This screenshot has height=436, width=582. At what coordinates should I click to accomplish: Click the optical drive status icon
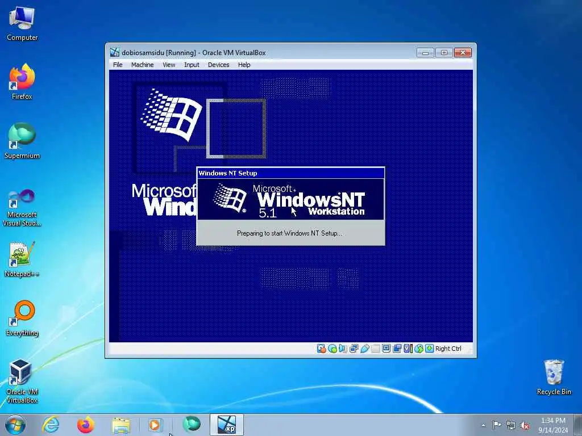pos(332,349)
